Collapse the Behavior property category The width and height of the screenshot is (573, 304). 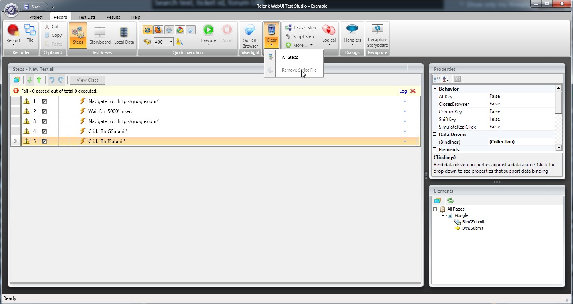[435, 89]
